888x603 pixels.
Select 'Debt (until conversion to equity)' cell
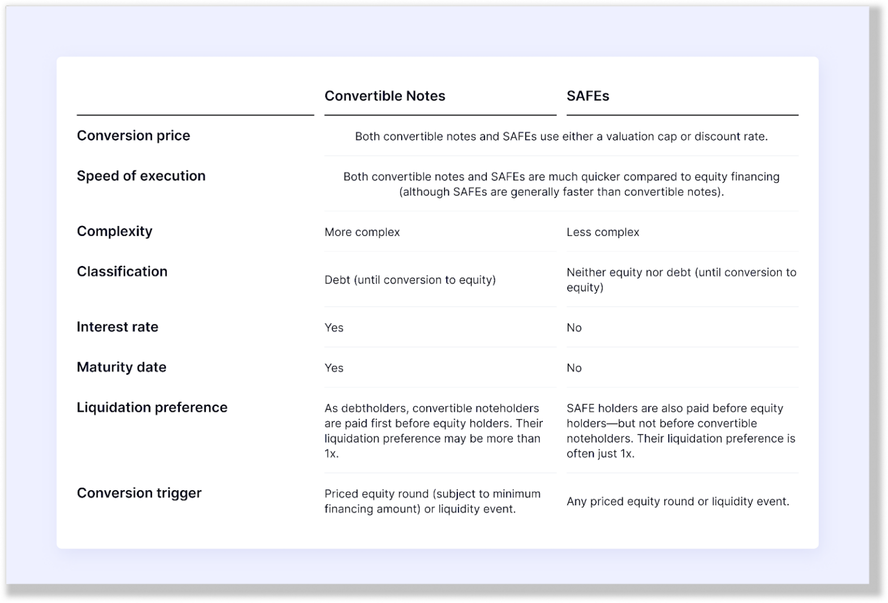[x=410, y=280]
